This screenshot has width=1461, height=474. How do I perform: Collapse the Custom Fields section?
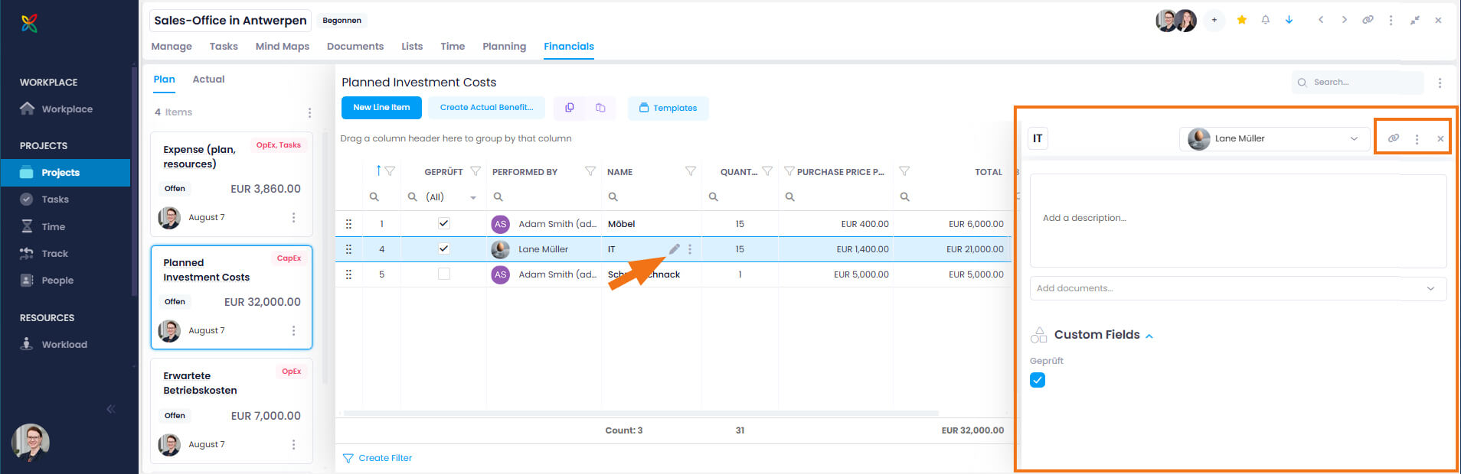pyautogui.click(x=1149, y=336)
